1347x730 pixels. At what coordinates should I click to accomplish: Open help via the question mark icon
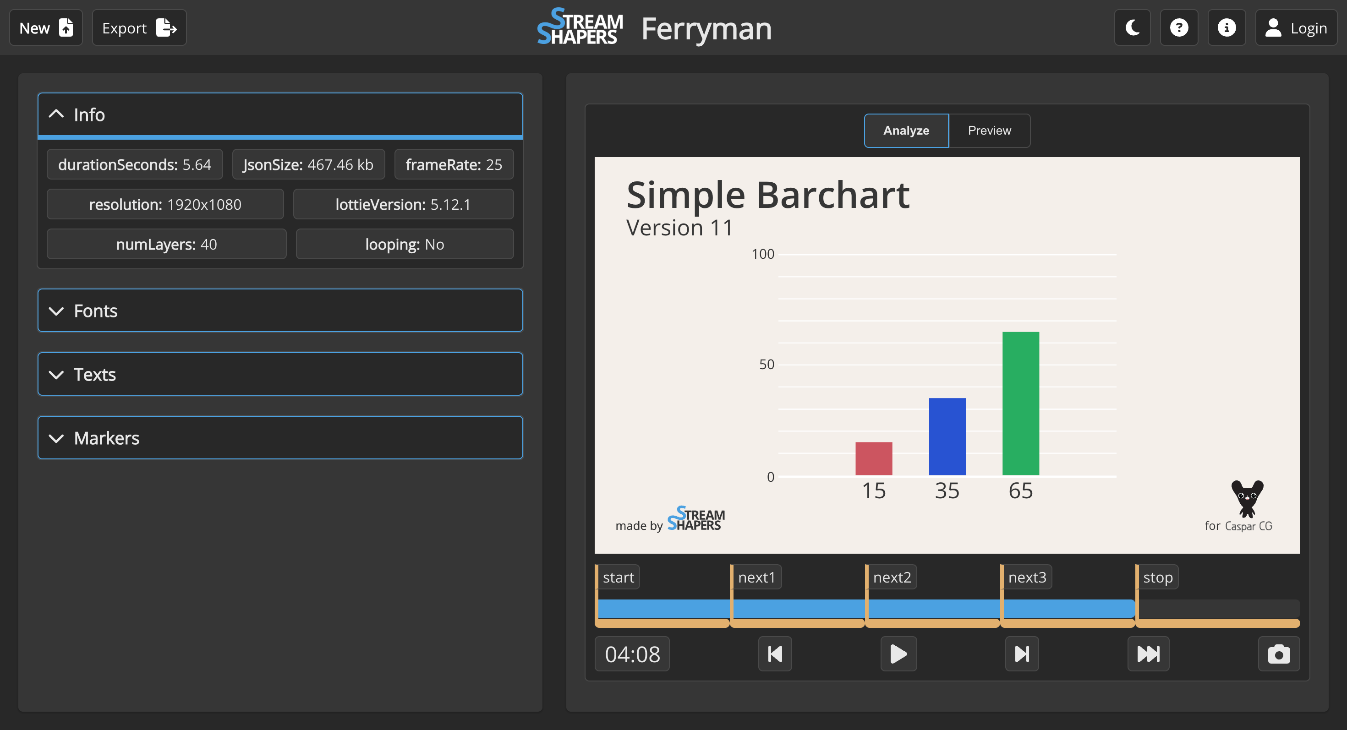[x=1178, y=27]
